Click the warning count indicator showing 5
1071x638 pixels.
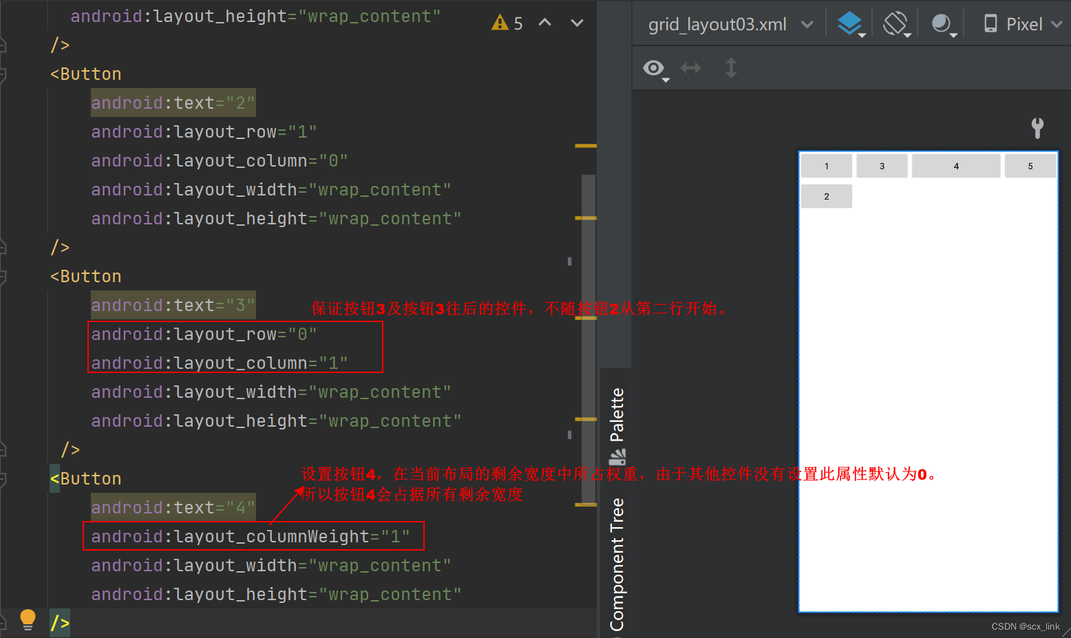click(507, 23)
